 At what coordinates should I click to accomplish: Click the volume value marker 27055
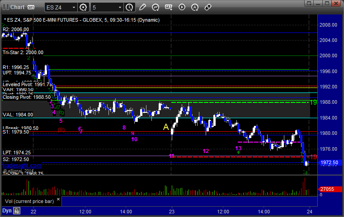click(330, 189)
